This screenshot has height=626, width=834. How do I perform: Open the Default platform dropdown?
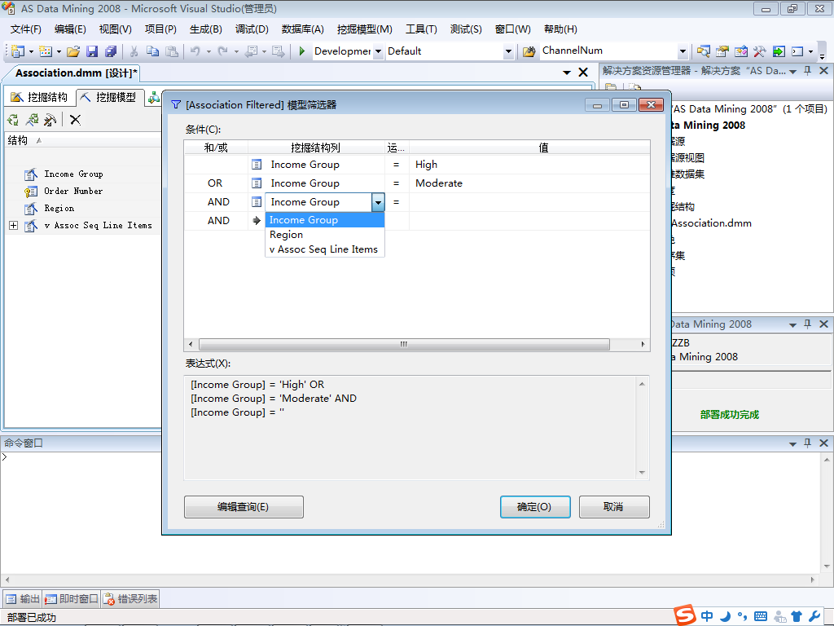coord(508,51)
